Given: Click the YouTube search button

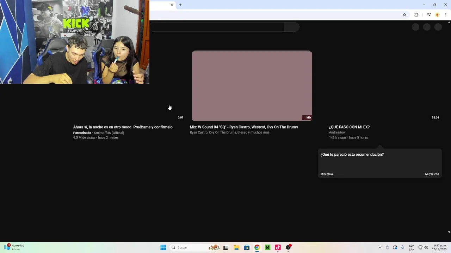Looking at the screenshot, I should pyautogui.click(x=292, y=27).
